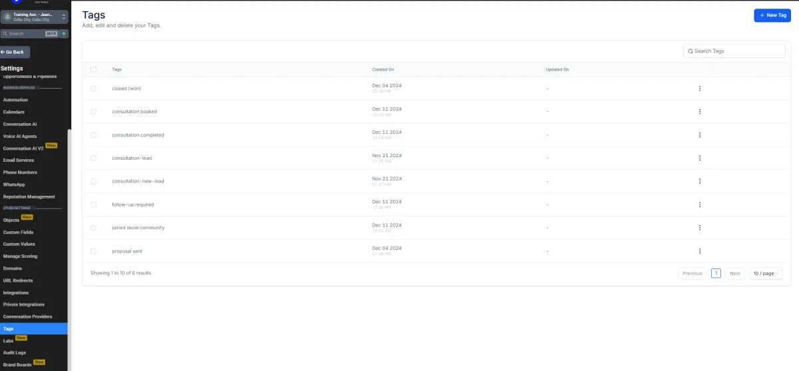Open actions menu for follow-up required tag
Image resolution: width=799 pixels, height=371 pixels.
pos(700,204)
